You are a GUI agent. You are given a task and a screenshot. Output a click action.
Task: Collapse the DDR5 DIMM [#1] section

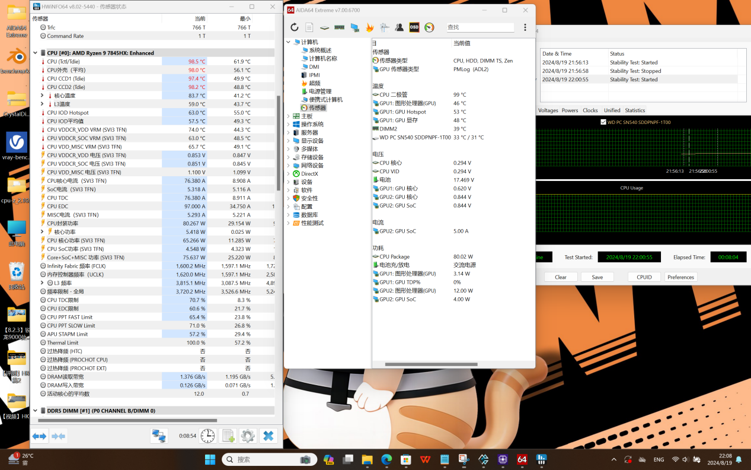coord(35,411)
